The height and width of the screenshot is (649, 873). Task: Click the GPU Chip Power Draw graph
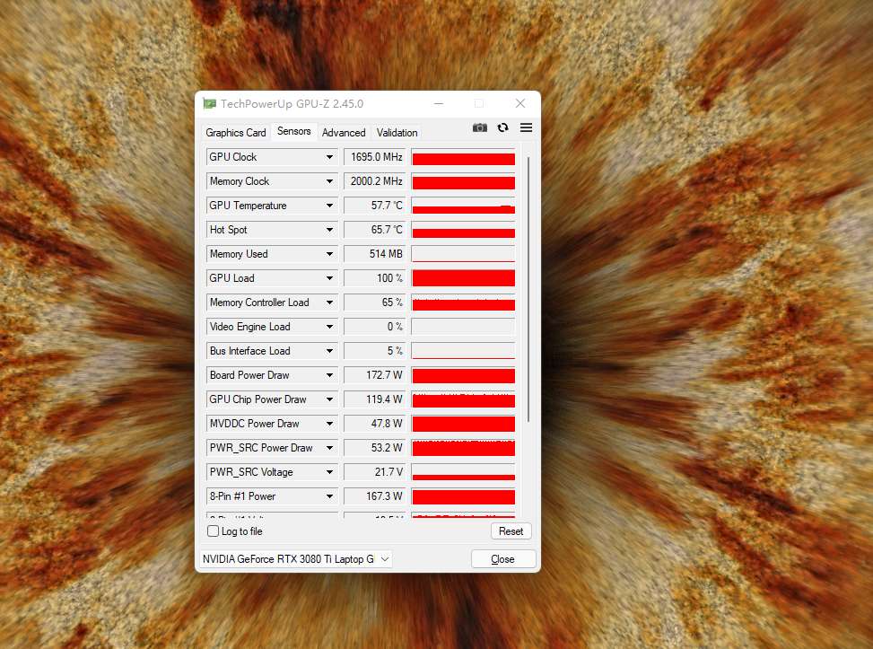pyautogui.click(x=463, y=399)
